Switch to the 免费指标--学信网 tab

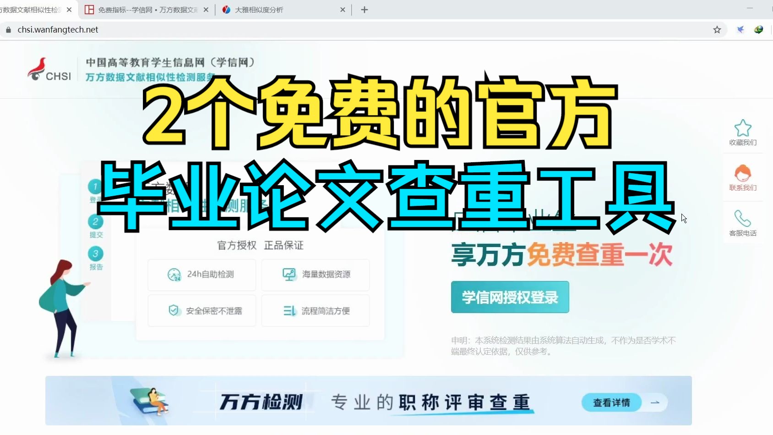[x=147, y=10]
